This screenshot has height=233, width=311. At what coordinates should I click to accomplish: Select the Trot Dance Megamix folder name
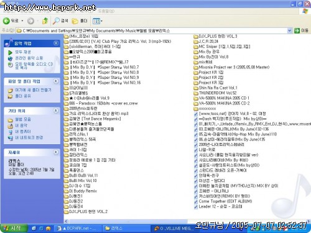click(95, 119)
